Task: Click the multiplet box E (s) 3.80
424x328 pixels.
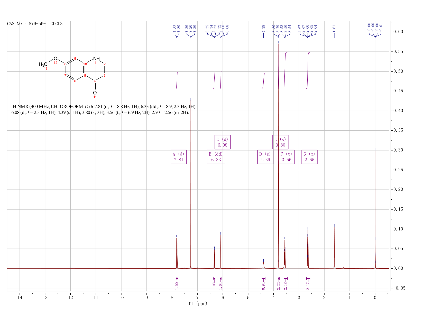Action: tap(281, 142)
